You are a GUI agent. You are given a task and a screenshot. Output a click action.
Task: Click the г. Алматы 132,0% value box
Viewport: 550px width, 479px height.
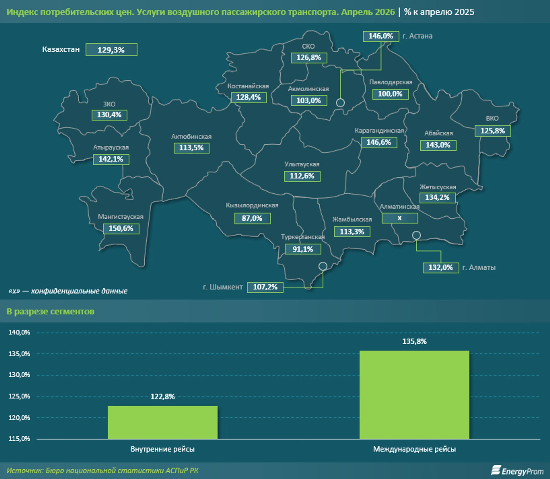pos(441,267)
